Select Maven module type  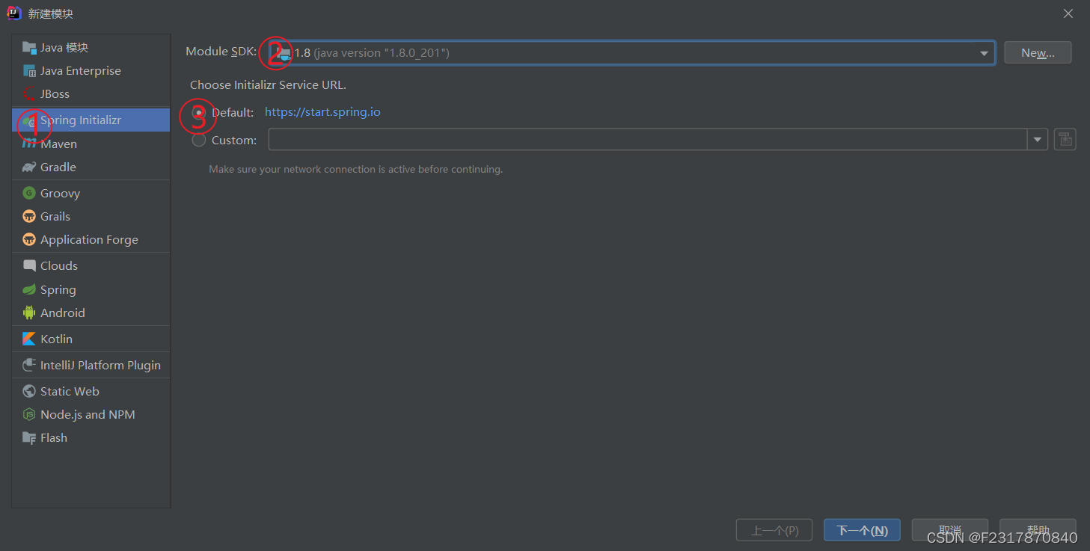tap(91, 144)
